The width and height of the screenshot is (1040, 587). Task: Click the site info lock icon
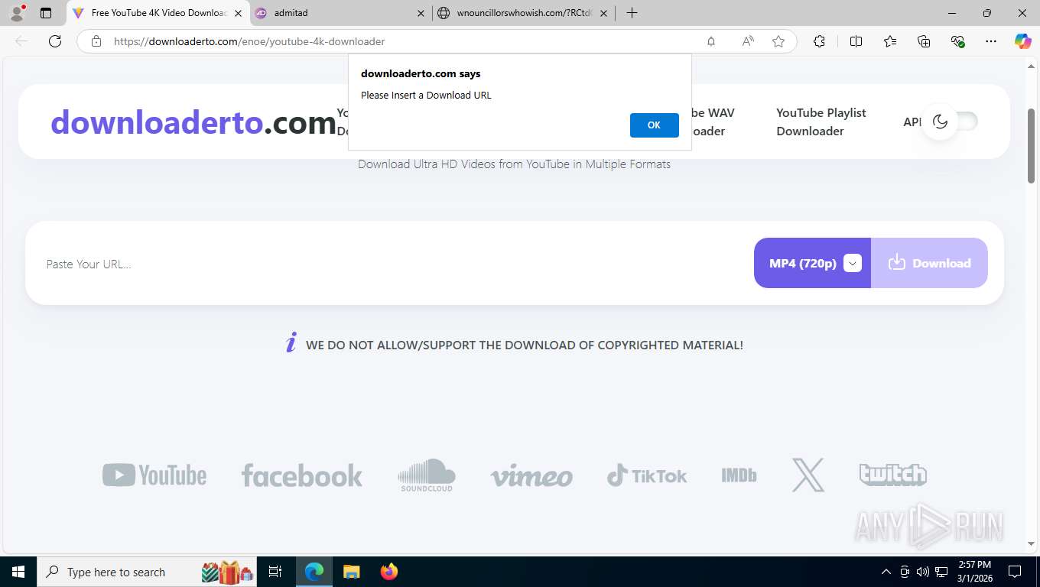[96, 41]
